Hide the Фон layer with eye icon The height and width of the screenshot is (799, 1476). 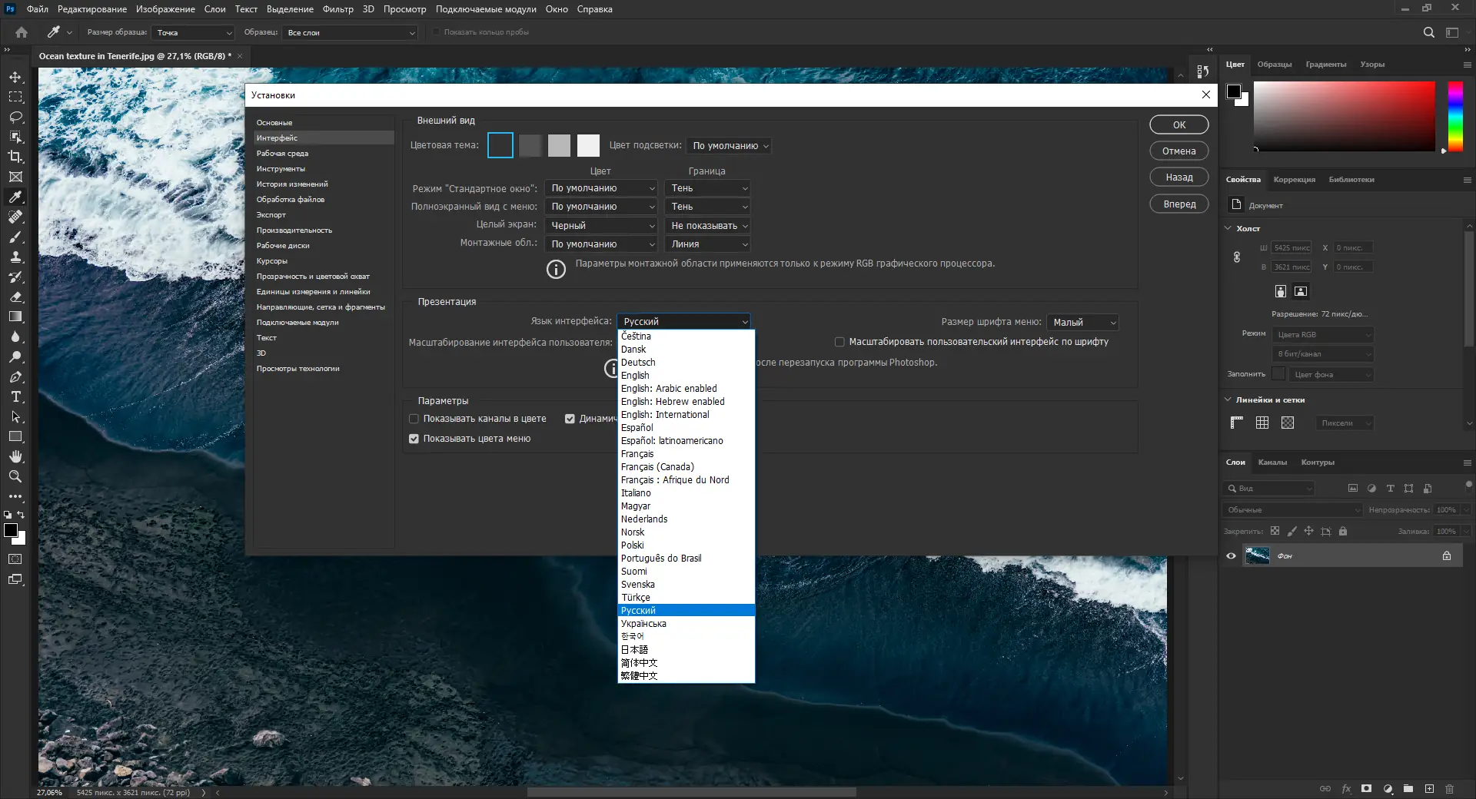1231,555
